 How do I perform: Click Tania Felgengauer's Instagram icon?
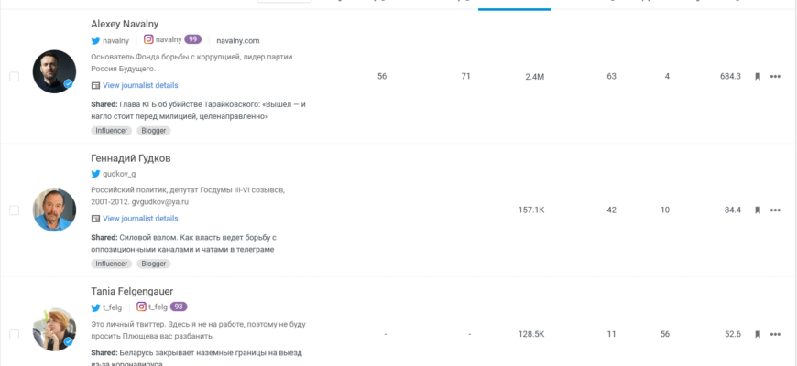coord(141,307)
